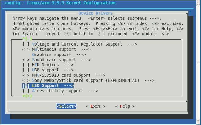Open MMC/SD/SDIO card support submenu arrow
Screen dimensions: 201x125
click(x=100, y=75)
